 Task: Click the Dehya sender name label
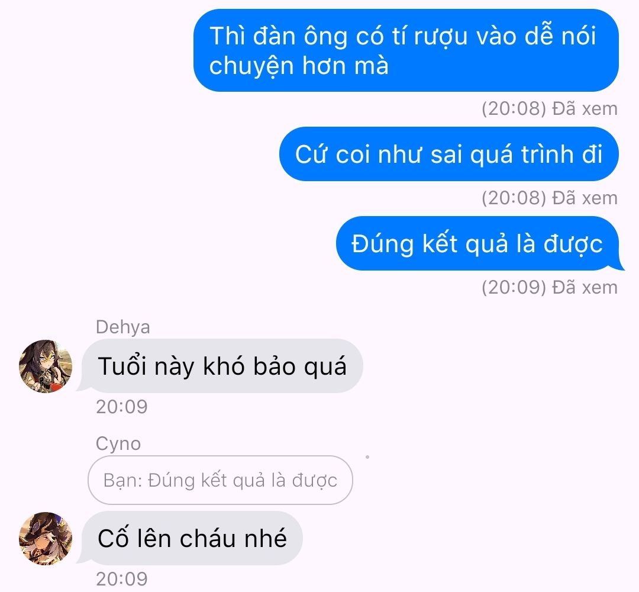click(x=122, y=327)
